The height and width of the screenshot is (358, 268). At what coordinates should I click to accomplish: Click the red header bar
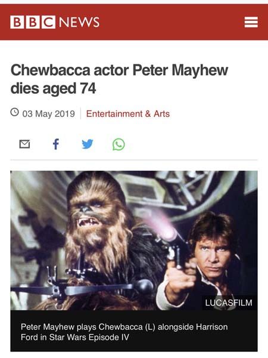(x=134, y=22)
